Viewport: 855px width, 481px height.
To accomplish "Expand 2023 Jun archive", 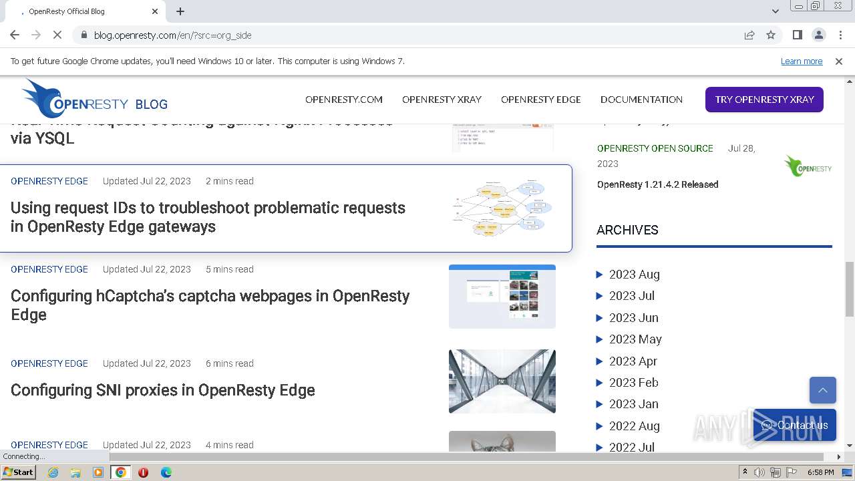I will [627, 317].
